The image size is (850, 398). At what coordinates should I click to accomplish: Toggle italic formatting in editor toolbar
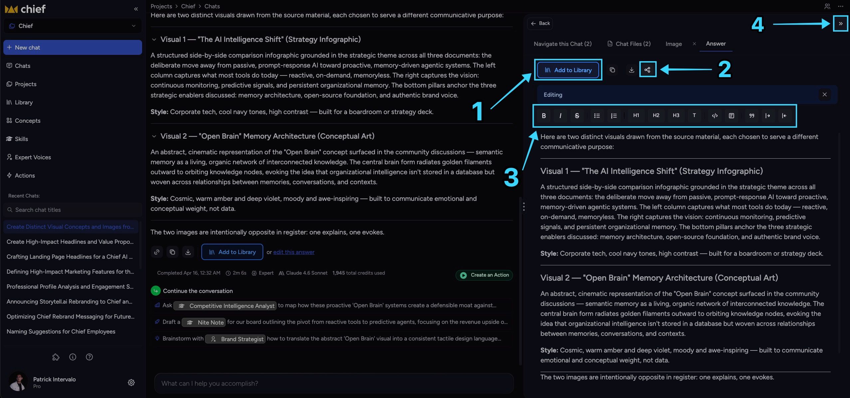pos(560,116)
